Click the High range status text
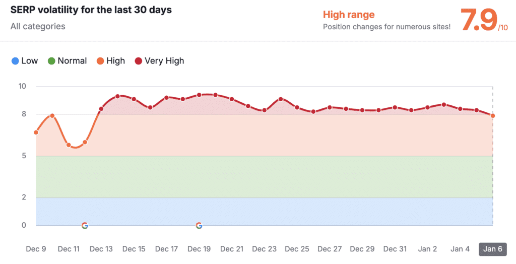 (x=349, y=15)
